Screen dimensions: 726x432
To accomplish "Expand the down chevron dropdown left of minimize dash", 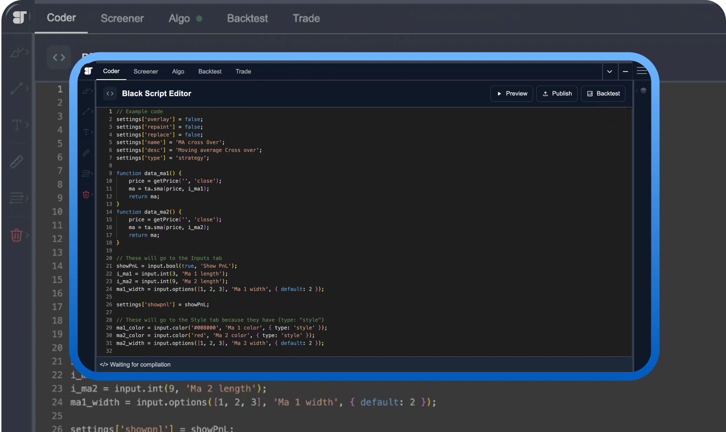I will click(609, 72).
